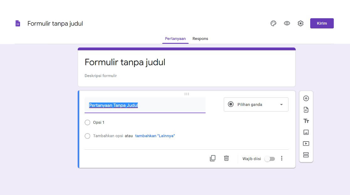
Task: Add an image from sidebar
Action: point(306,132)
